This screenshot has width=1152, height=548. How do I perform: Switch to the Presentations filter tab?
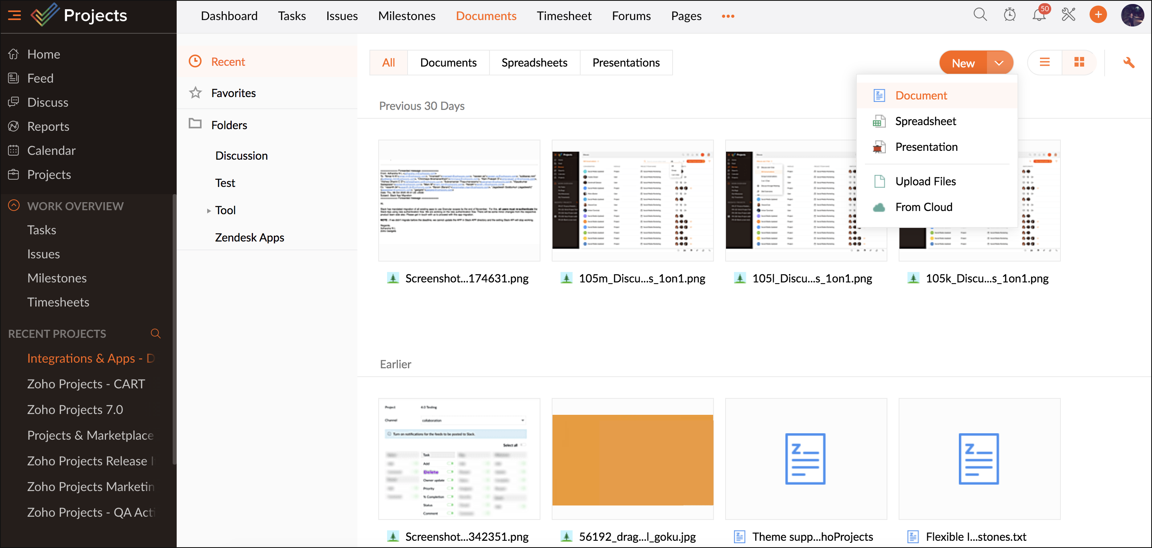tap(626, 63)
